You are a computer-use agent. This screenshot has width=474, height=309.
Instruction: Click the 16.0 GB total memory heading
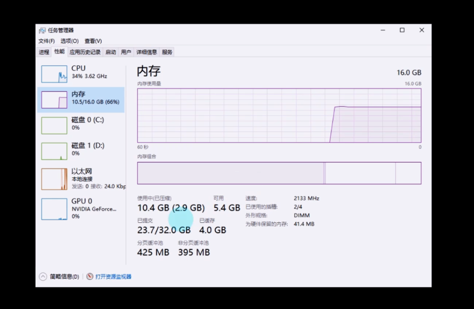[409, 73]
